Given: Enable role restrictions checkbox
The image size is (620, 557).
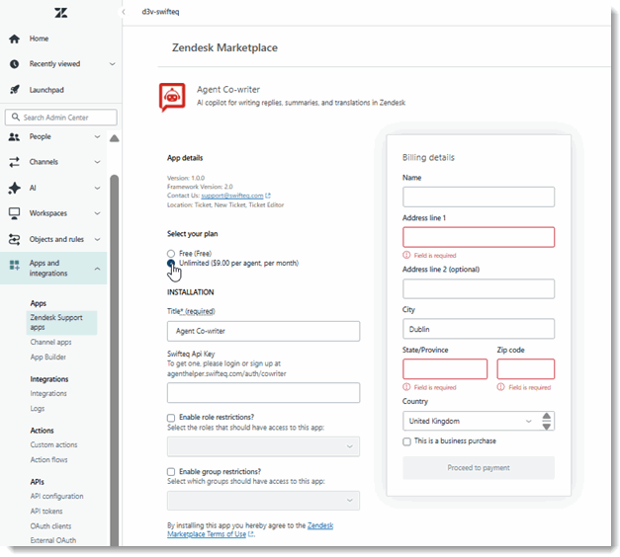Looking at the screenshot, I should click(x=171, y=418).
